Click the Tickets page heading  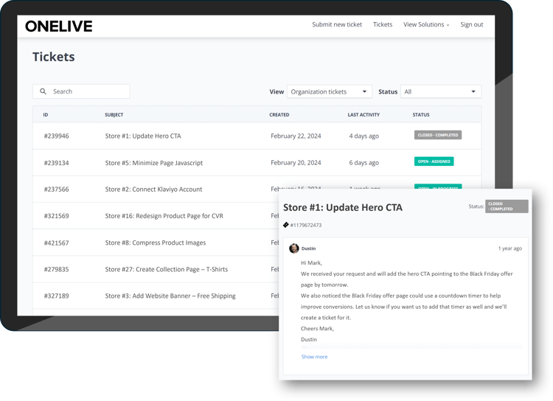coord(54,57)
